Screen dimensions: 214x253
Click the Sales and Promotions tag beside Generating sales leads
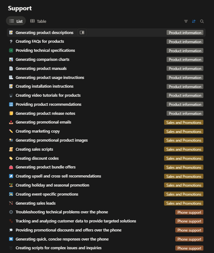tap(183, 203)
